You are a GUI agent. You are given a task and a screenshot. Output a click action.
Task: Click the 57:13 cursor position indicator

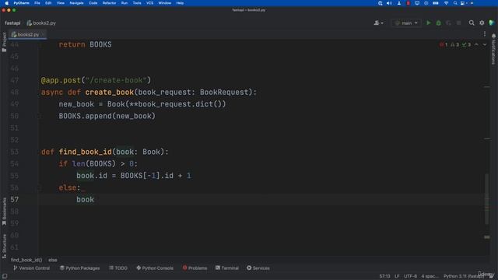[x=384, y=276]
